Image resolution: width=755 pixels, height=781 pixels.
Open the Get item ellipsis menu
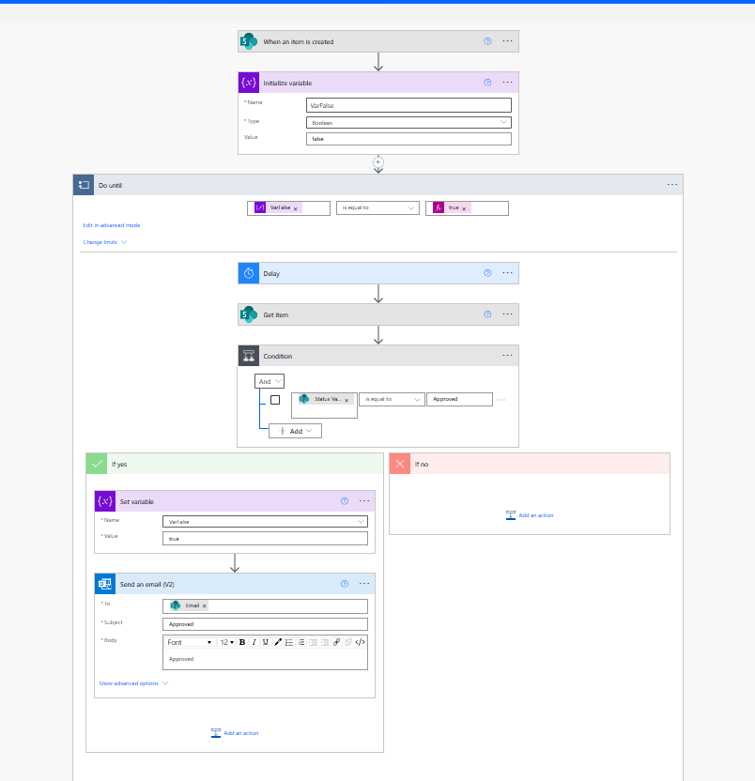(x=508, y=314)
